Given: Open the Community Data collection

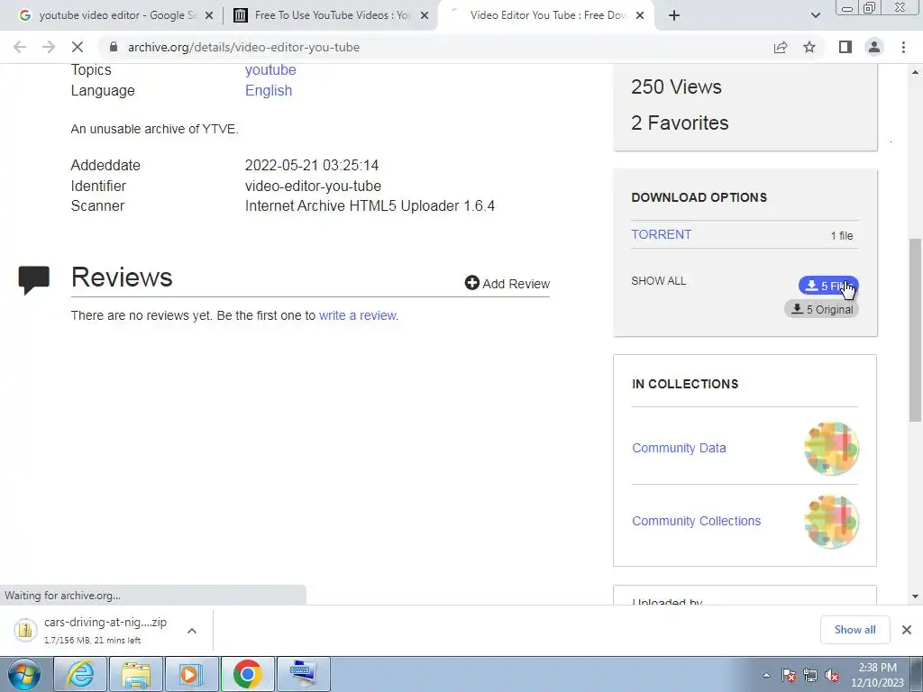Looking at the screenshot, I should 680,448.
